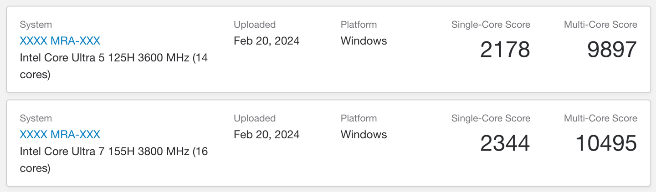Image resolution: width=656 pixels, height=192 pixels.
Task: Click Windows platform value in the bottom result card
Action: 364,135
